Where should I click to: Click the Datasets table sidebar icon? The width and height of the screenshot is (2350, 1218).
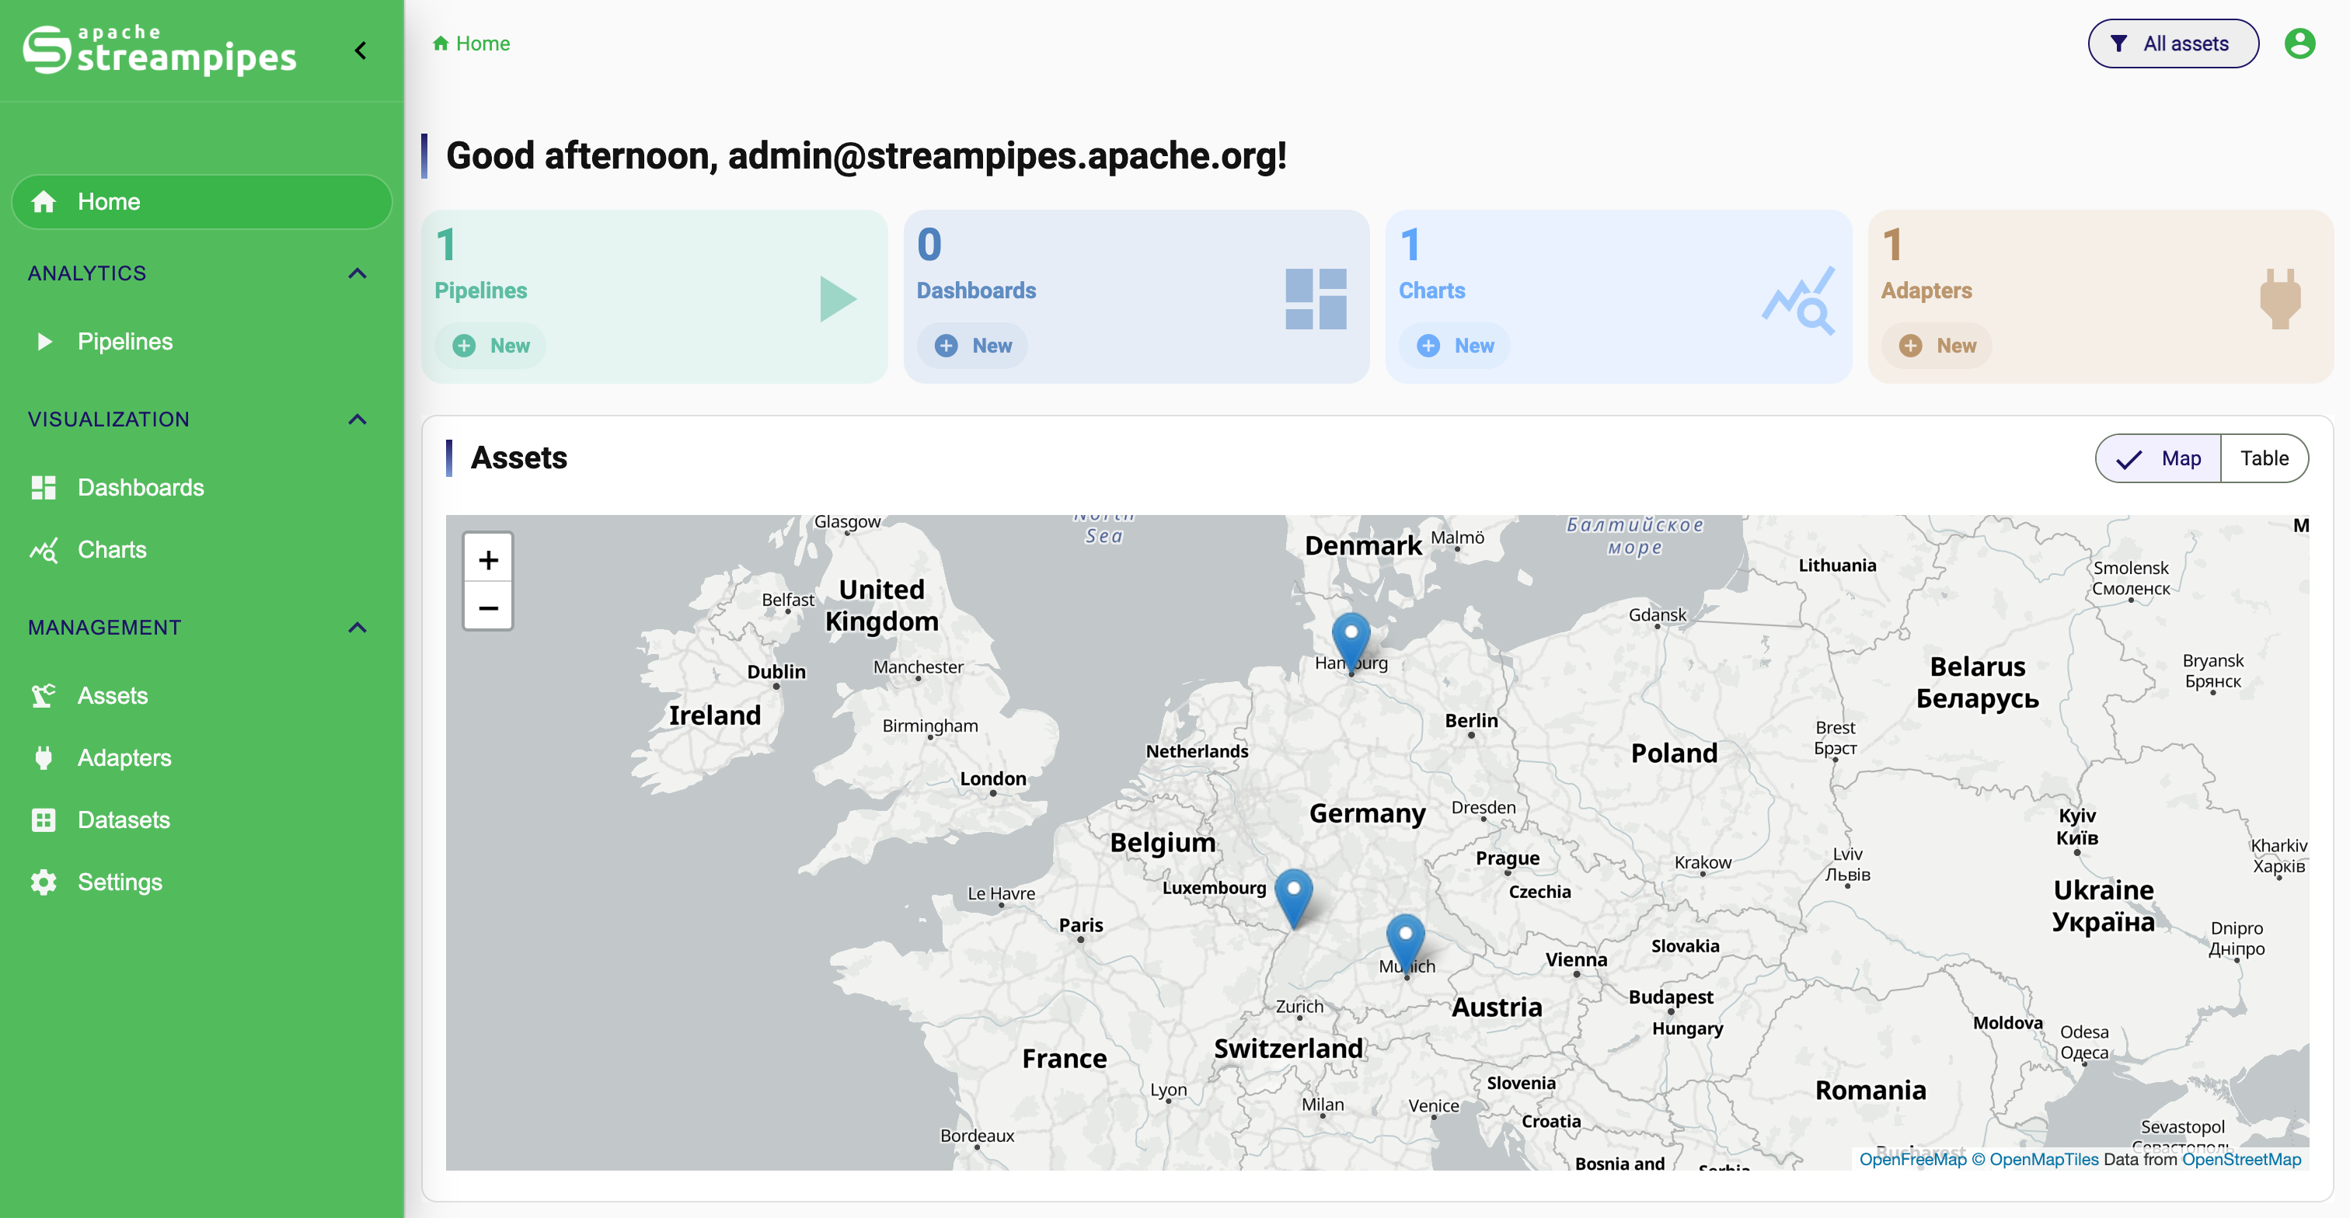tap(44, 820)
